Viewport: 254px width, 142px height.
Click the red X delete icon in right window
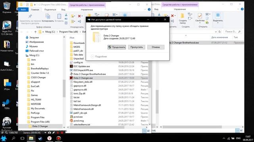pyautogui.click(x=173, y=16)
